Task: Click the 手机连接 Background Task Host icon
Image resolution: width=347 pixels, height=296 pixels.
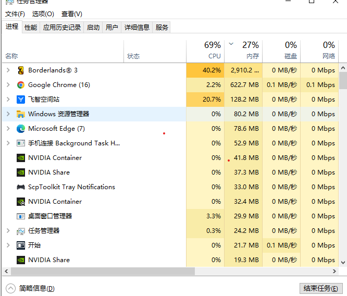Action: 21,143
